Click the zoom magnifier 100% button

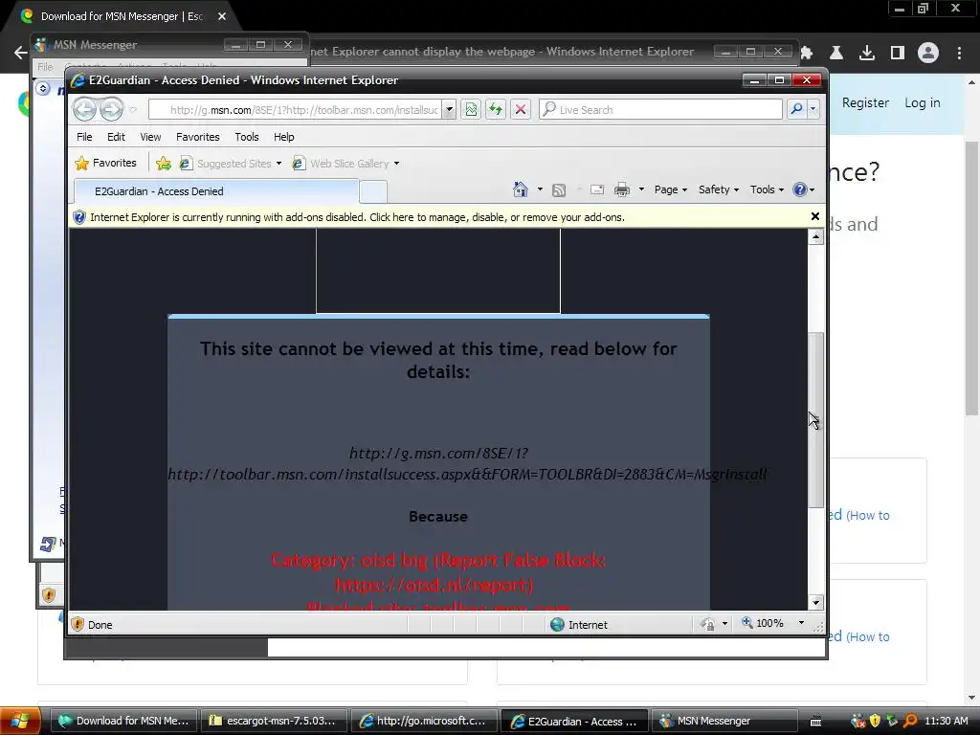tap(763, 623)
